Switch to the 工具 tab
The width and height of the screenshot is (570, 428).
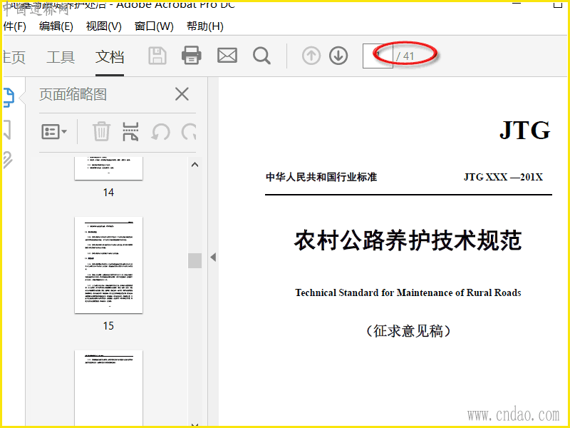pos(61,57)
